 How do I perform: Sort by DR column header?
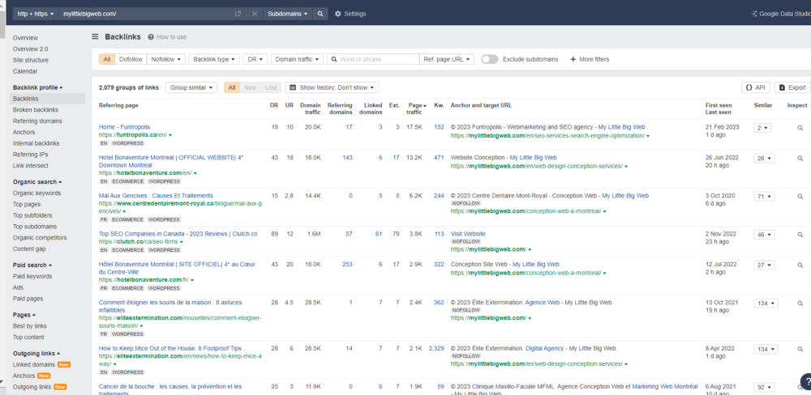point(273,105)
